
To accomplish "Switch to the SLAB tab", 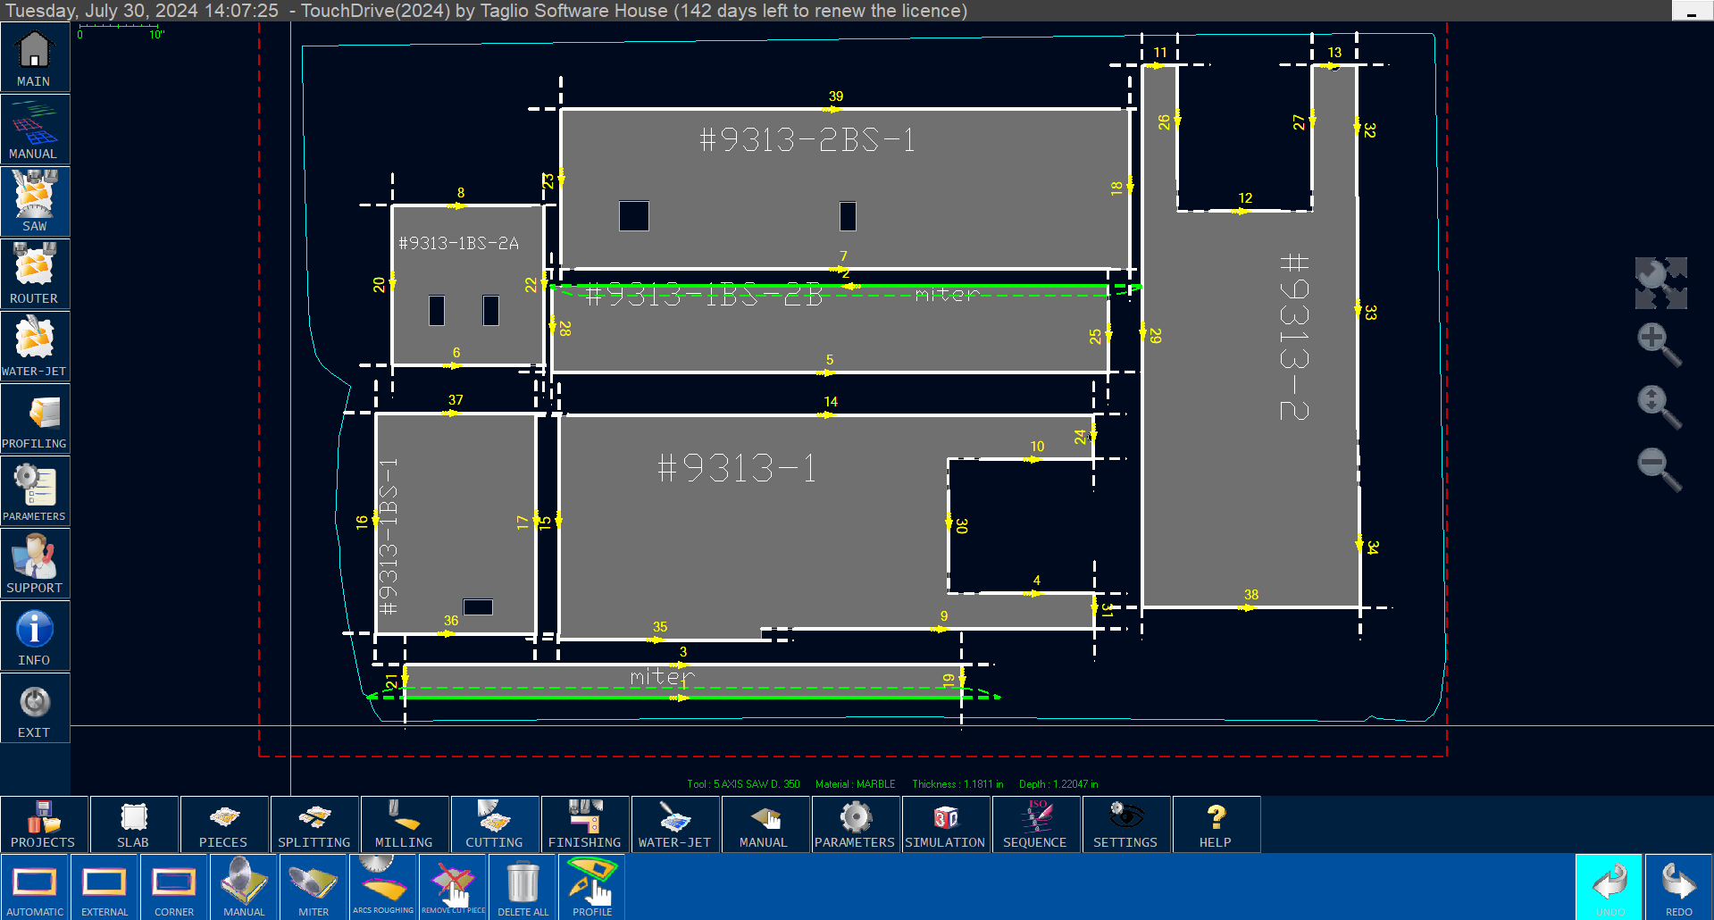I will (x=134, y=824).
